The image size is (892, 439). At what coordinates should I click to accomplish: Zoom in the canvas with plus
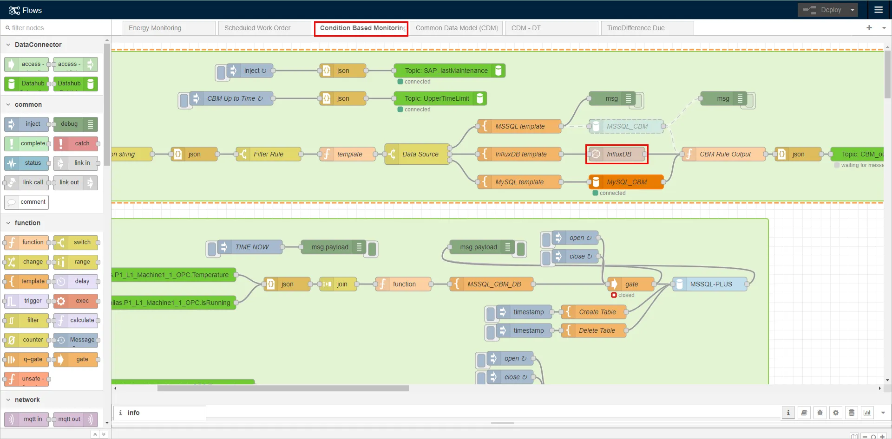click(x=882, y=436)
